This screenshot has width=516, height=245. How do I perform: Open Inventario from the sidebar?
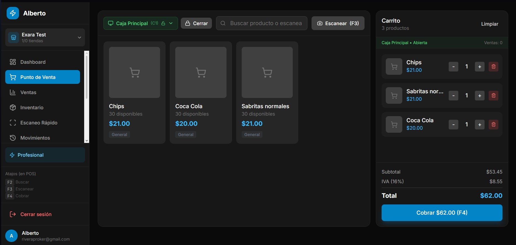click(x=32, y=108)
